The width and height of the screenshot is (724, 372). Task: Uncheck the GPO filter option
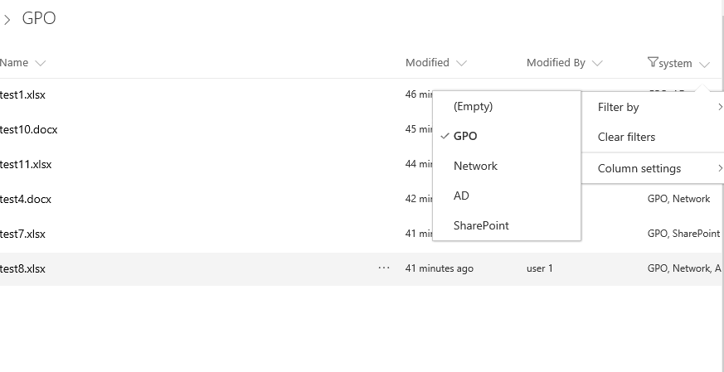point(465,136)
